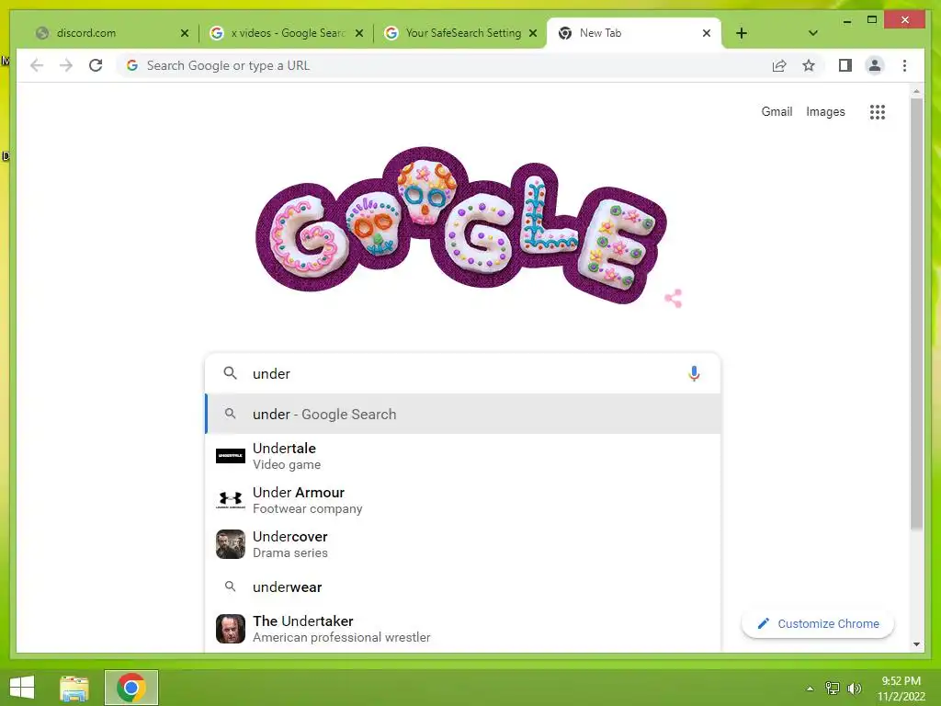The image size is (941, 706).
Task: Open the Gmail link
Action: (777, 111)
